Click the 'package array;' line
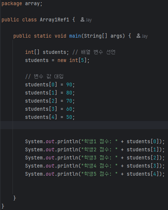Viewport: 168px width, 210px height. [x=22, y=3]
